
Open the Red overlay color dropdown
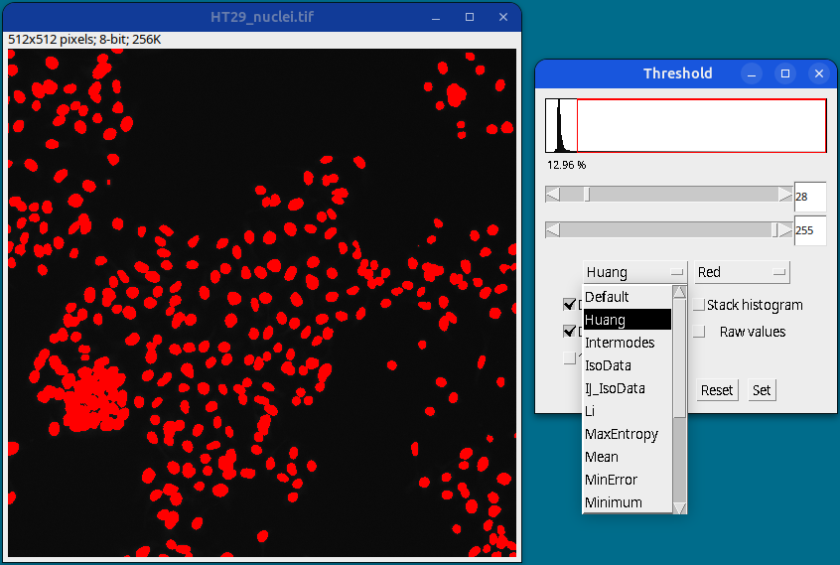tap(742, 271)
